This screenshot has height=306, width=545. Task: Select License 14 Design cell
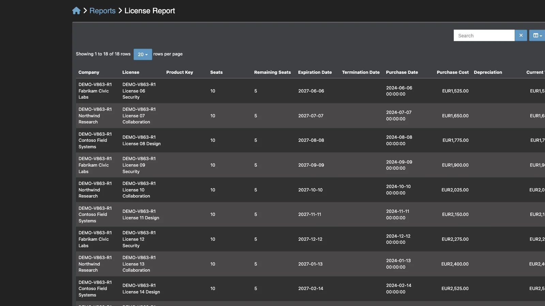click(x=141, y=289)
